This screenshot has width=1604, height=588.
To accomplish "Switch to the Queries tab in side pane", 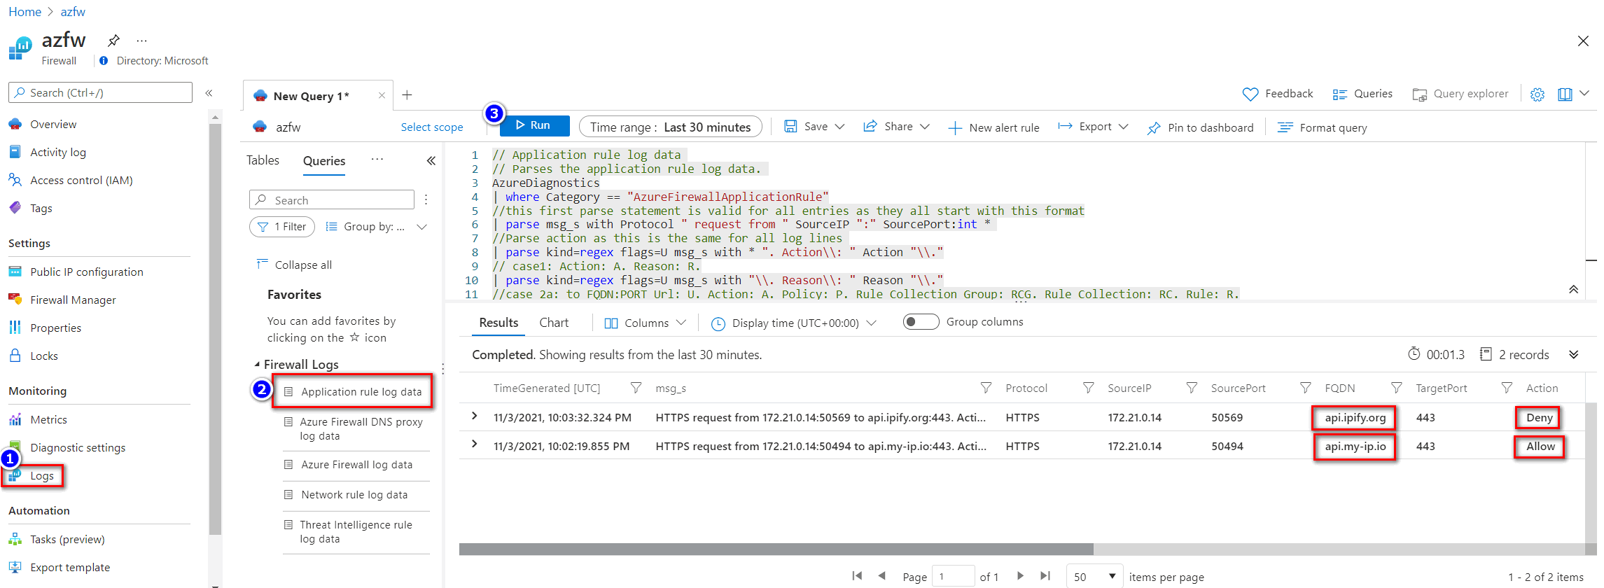I will pyautogui.click(x=324, y=161).
